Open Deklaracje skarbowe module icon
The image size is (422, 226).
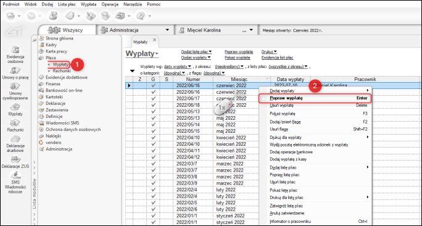(x=15, y=139)
